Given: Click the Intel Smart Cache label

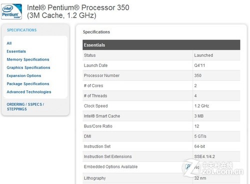Looking at the screenshot, I should 102,116.
